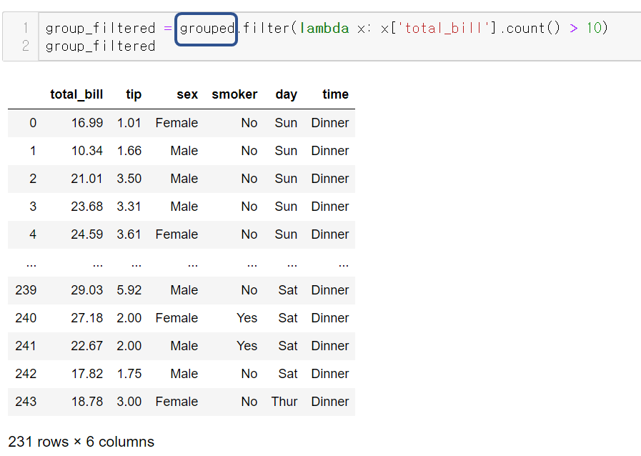Click line number 2 in the gutter
The width and height of the screenshot is (641, 456).
(x=25, y=46)
